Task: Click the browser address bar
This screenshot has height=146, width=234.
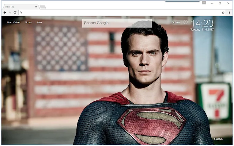Action: point(122,13)
